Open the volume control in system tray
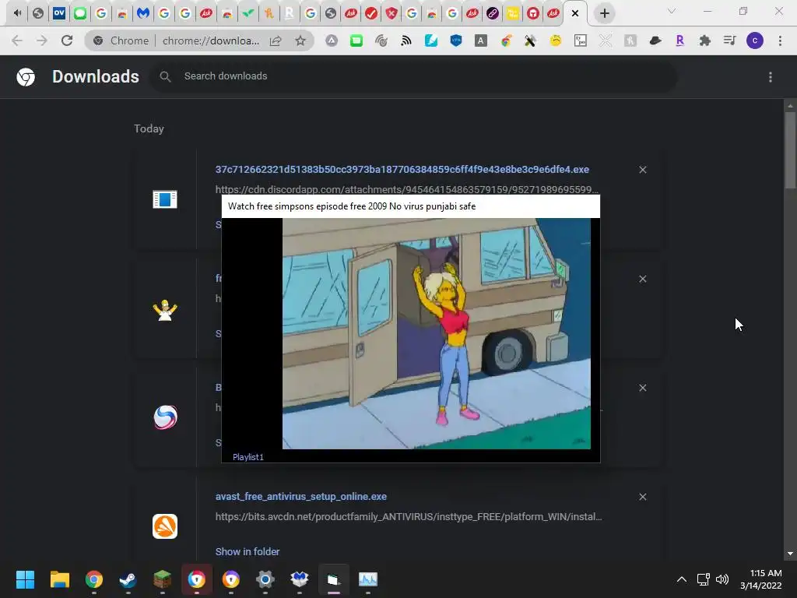 pyautogui.click(x=722, y=579)
